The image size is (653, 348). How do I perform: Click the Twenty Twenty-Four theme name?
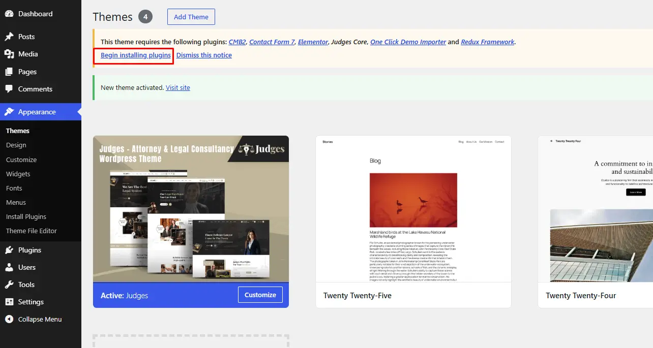pyautogui.click(x=581, y=295)
